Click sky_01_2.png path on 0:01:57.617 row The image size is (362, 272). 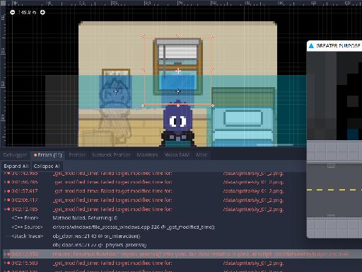tap(253, 191)
